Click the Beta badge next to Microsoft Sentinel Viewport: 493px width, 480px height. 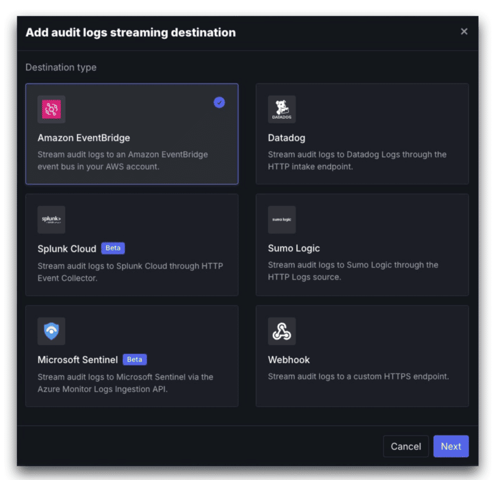[135, 359]
